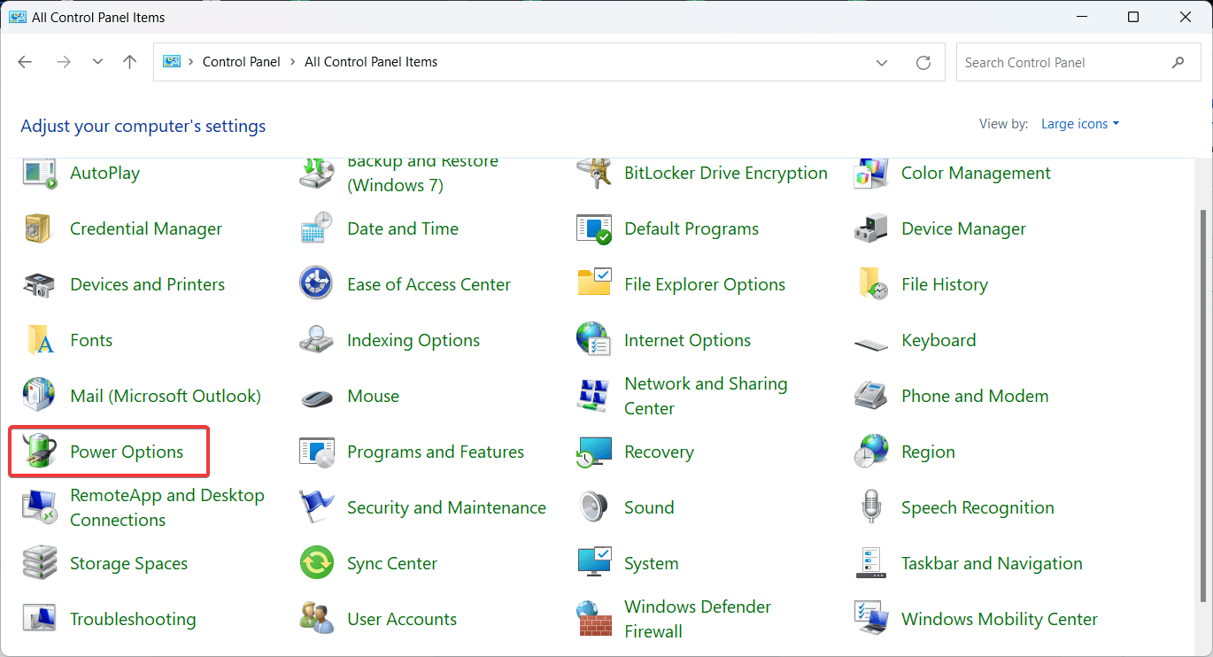Click the Storage Spaces drives icon
The height and width of the screenshot is (657, 1213).
coord(39,563)
